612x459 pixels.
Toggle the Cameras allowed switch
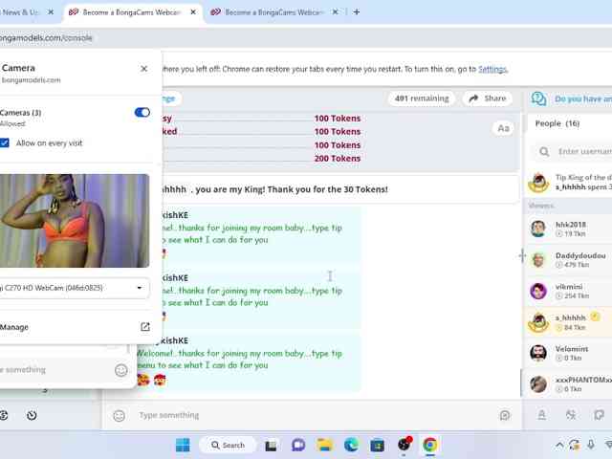142,113
